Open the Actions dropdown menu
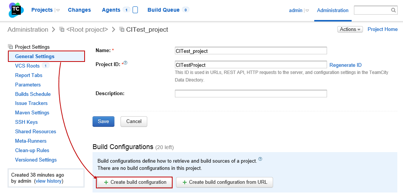Screen dimensions: 403x194 pos(350,29)
